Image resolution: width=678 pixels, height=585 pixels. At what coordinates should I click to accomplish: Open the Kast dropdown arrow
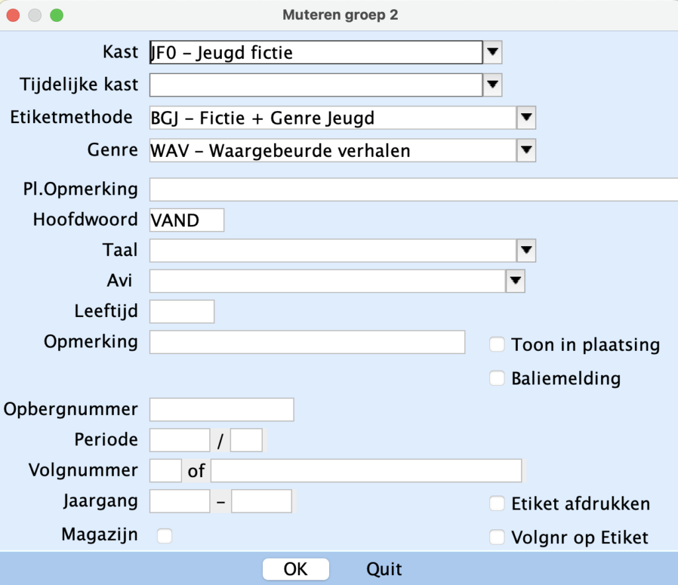pyautogui.click(x=493, y=52)
